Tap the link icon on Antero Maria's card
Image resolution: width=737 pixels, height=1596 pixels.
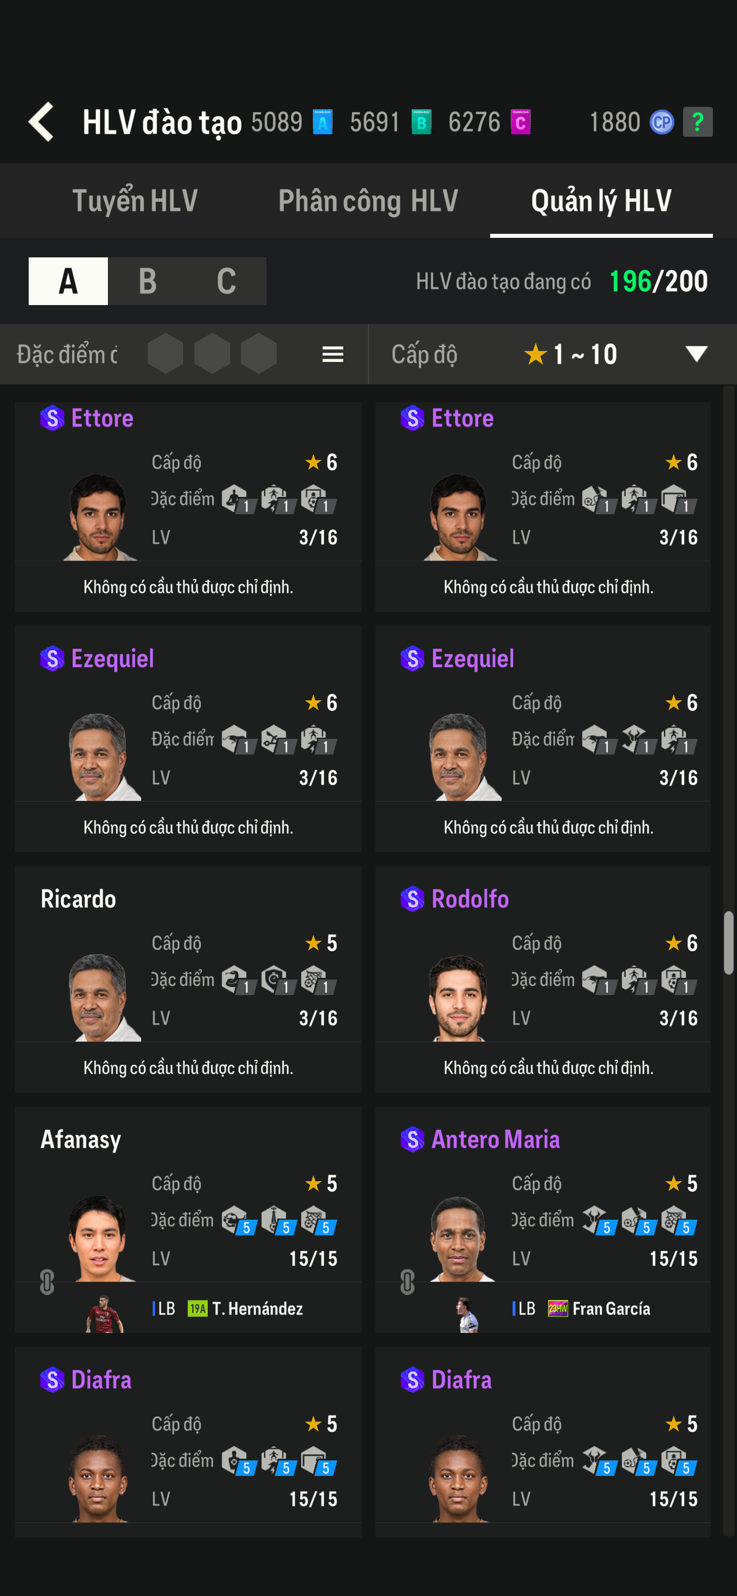(407, 1282)
